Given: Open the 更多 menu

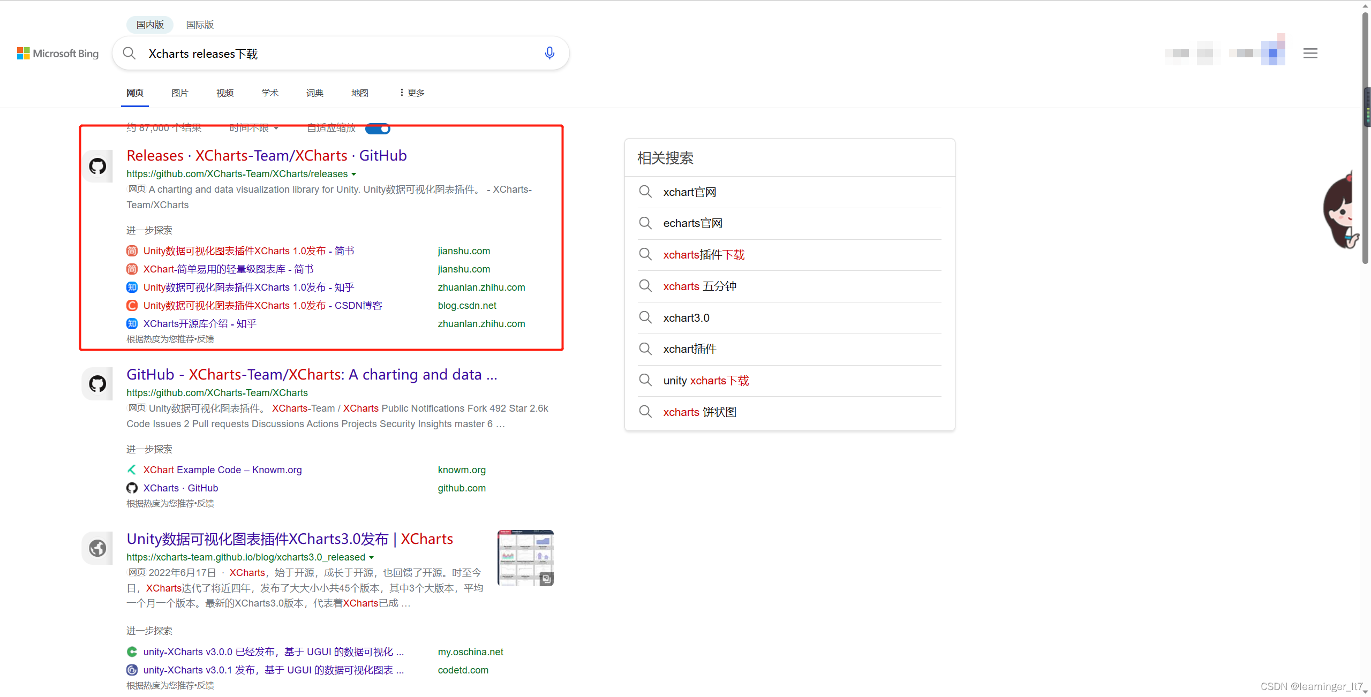Looking at the screenshot, I should point(412,93).
